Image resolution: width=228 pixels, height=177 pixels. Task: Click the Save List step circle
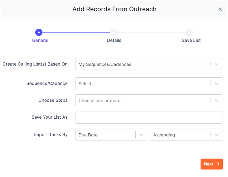[x=189, y=32]
